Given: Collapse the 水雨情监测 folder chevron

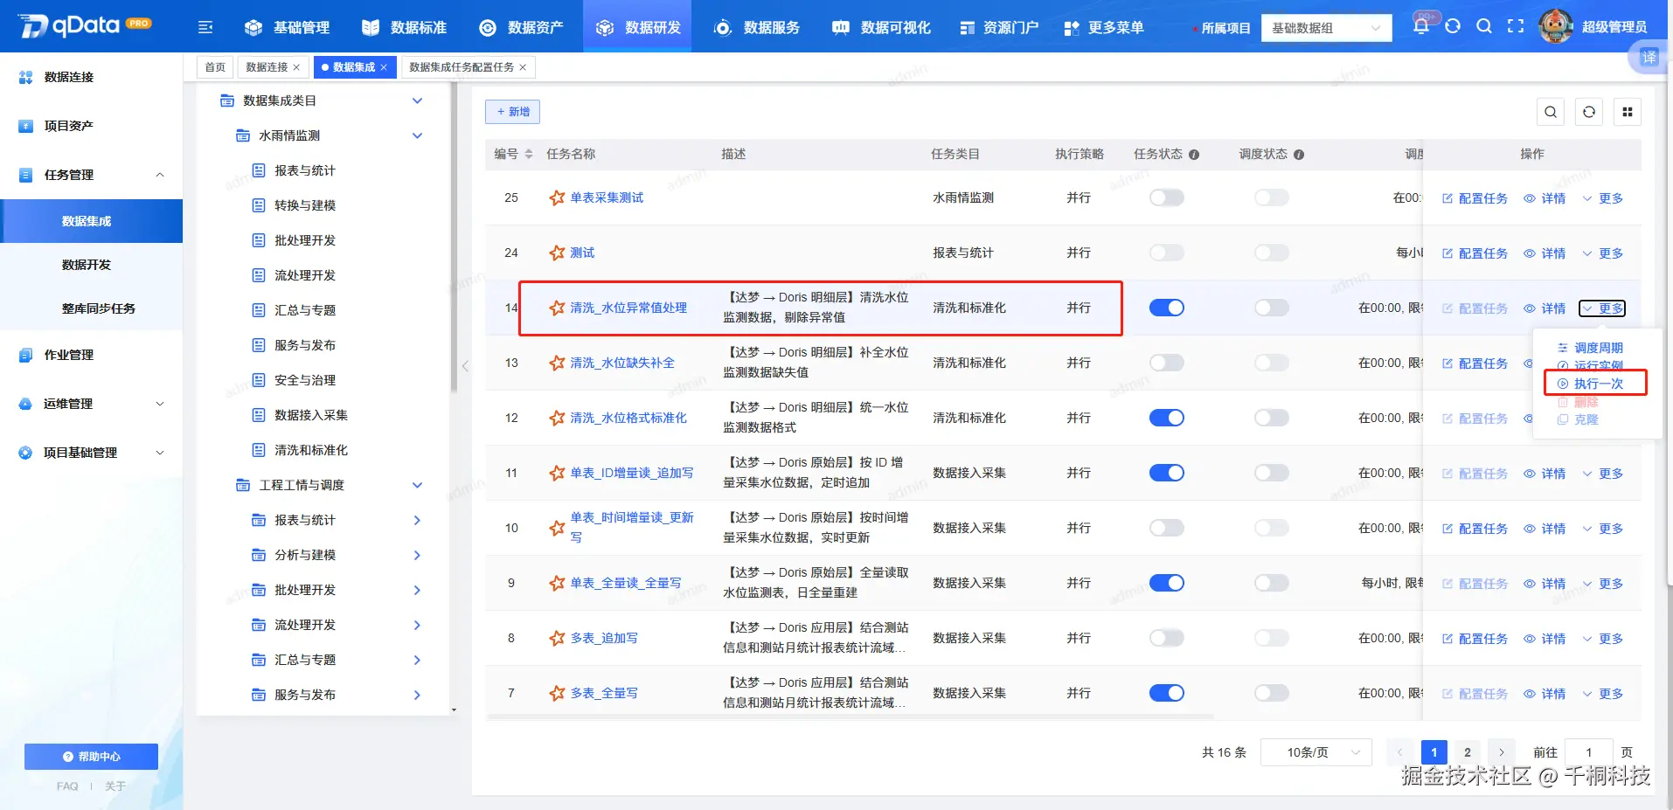Looking at the screenshot, I should pos(417,135).
